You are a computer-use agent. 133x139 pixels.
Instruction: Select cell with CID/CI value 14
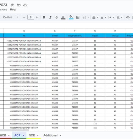95,107
